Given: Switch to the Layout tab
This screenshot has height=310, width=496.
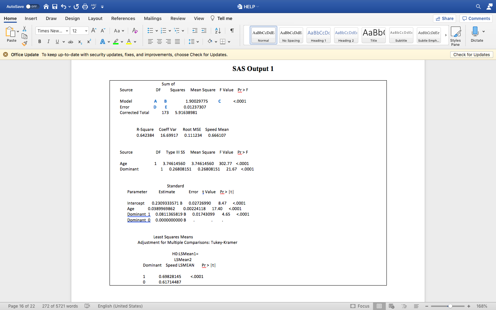Looking at the screenshot, I should click(x=95, y=19).
